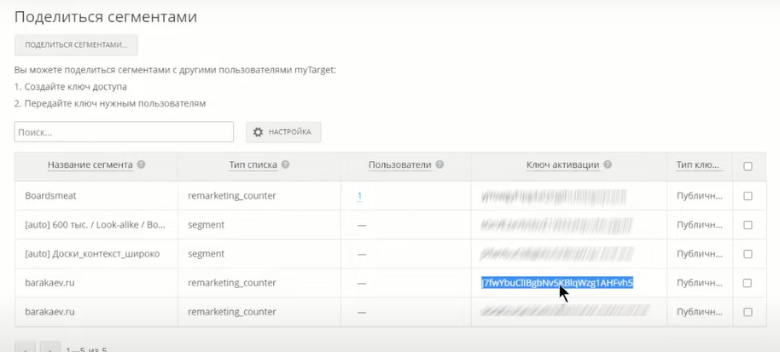The height and width of the screenshot is (352, 780).
Task: Sort by Пользователи column header
Action: pyautogui.click(x=399, y=165)
